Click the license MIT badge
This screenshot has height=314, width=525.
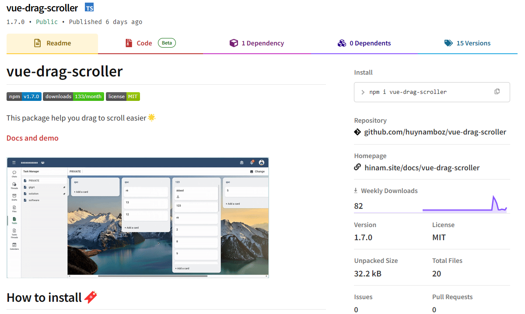(x=123, y=97)
